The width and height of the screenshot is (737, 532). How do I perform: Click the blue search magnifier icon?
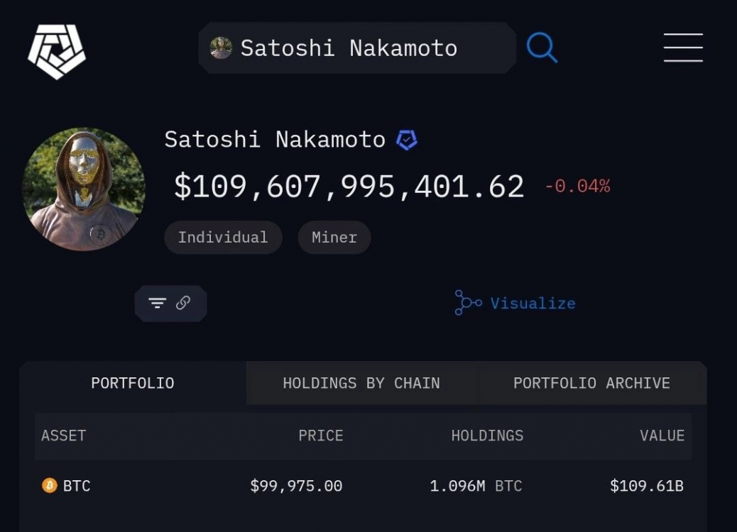(542, 48)
